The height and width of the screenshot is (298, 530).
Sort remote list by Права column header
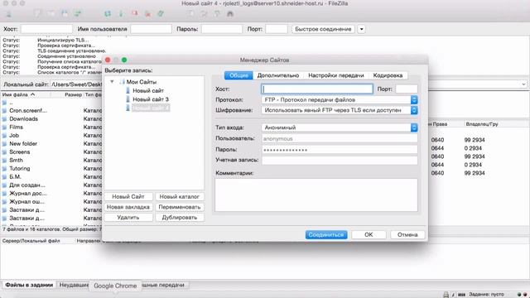click(x=440, y=124)
